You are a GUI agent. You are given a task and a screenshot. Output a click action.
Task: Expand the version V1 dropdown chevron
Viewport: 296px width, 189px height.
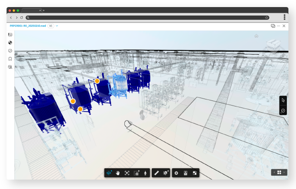point(57,26)
